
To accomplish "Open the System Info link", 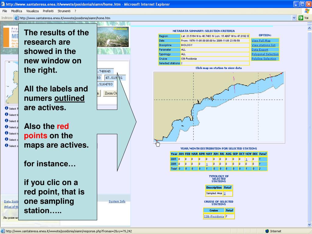I will (x=117, y=201).
